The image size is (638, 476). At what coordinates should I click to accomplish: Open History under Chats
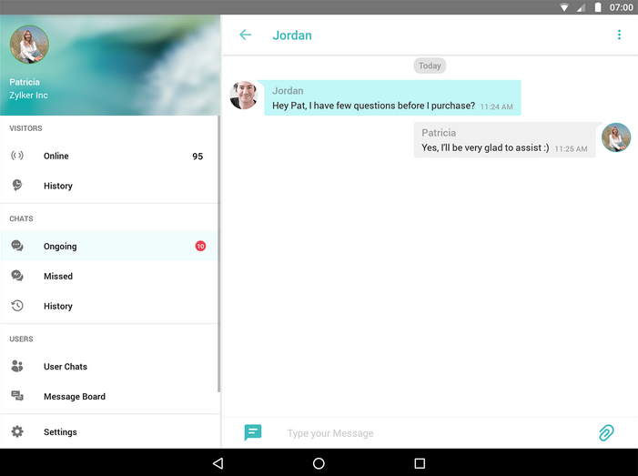pyautogui.click(x=109, y=306)
